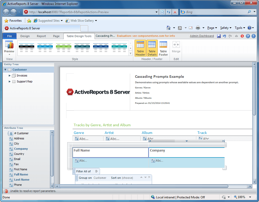Click the status bar error icon
The width and height of the screenshot is (259, 202).
pyautogui.click(x=6, y=191)
